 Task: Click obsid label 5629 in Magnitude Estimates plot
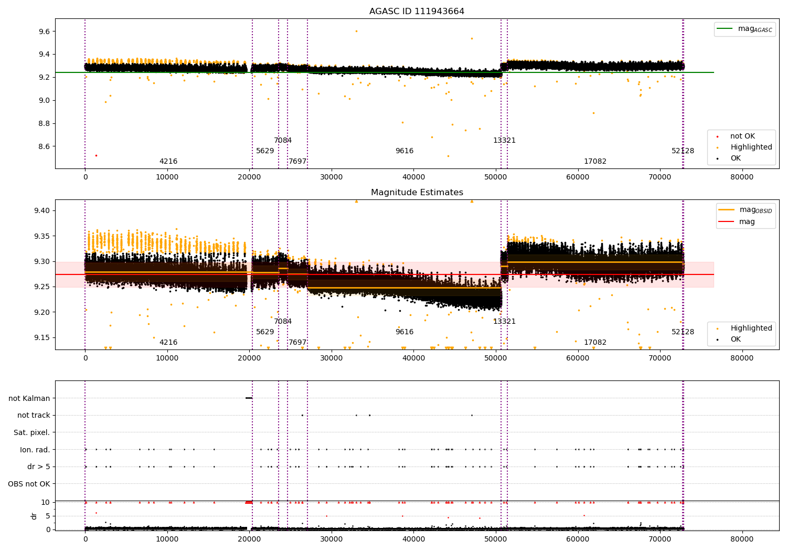pos(265,332)
